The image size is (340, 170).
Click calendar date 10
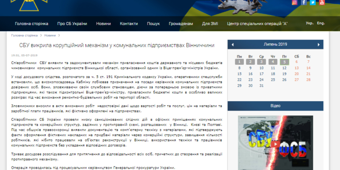point(262,68)
